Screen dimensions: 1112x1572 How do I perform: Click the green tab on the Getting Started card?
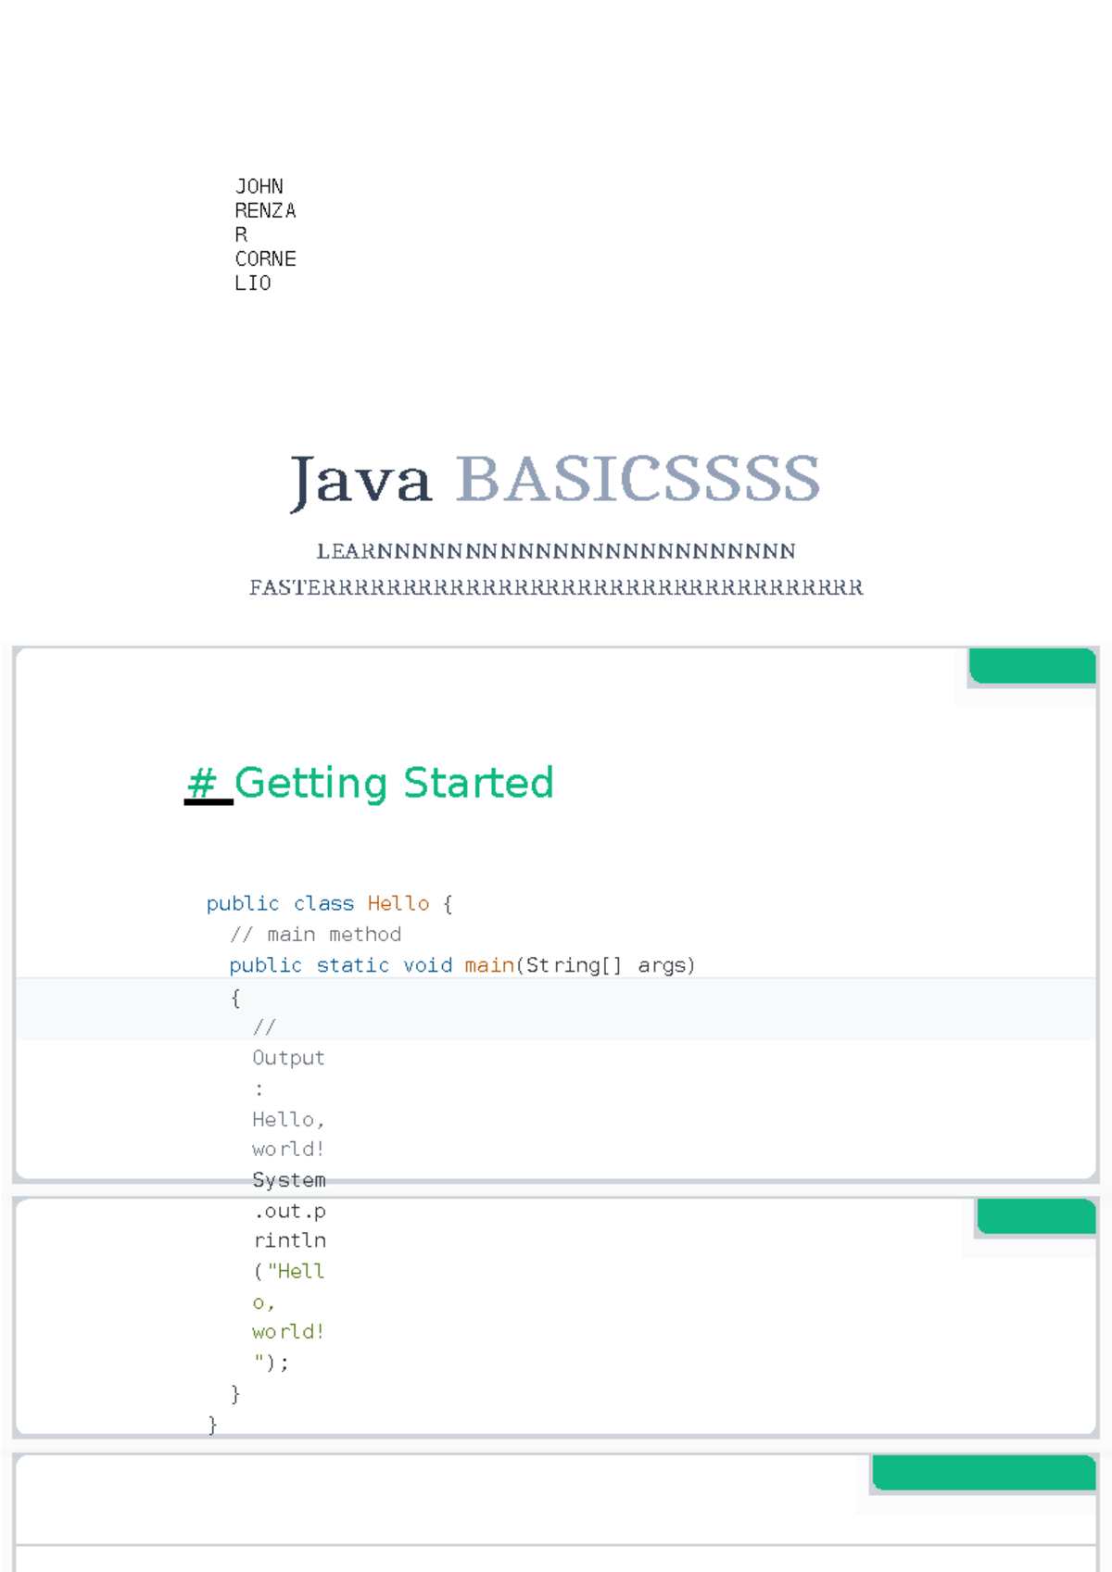coord(1032,666)
